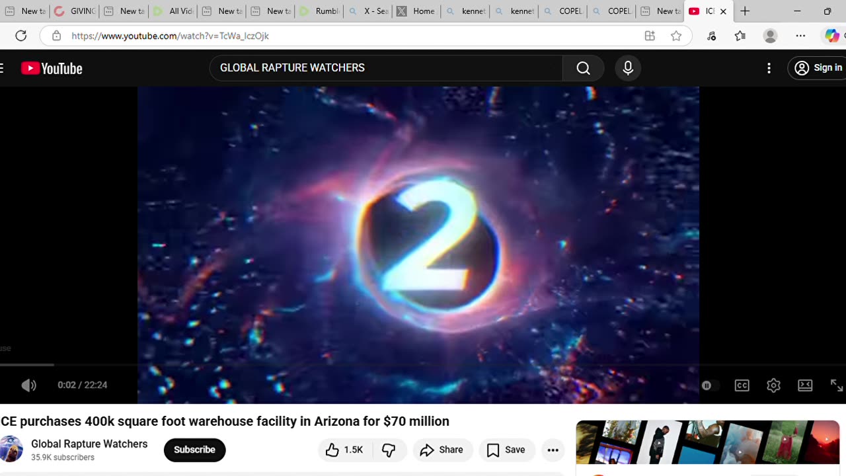Open the Global Rapture Watchers channel name link

[x=89, y=444]
